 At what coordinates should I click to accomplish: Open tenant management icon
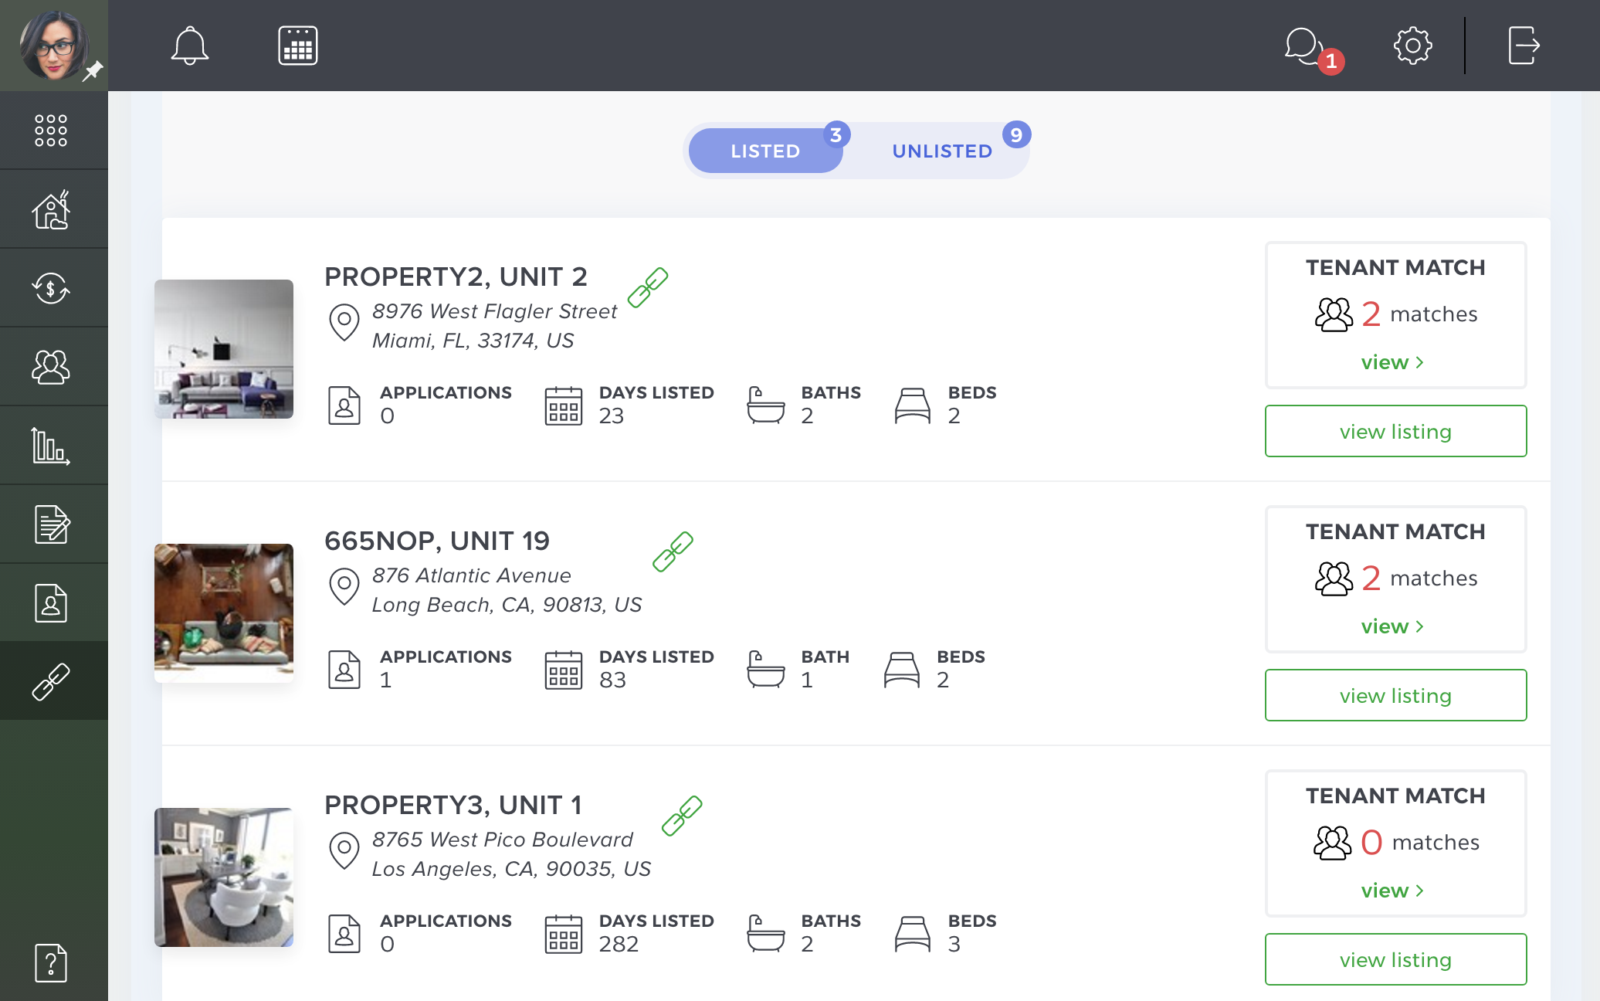pos(49,365)
